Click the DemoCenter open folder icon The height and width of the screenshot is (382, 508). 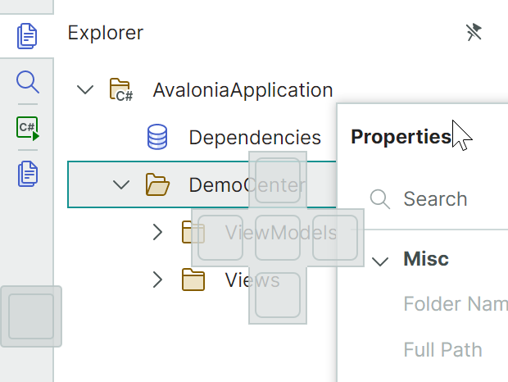157,184
